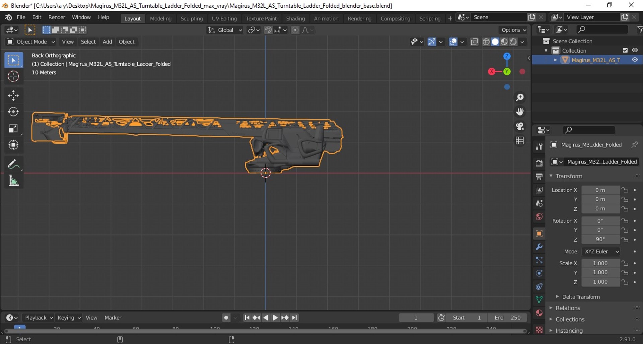This screenshot has height=344, width=643.
Task: Click the zoom view magnifier icon
Action: (520, 97)
